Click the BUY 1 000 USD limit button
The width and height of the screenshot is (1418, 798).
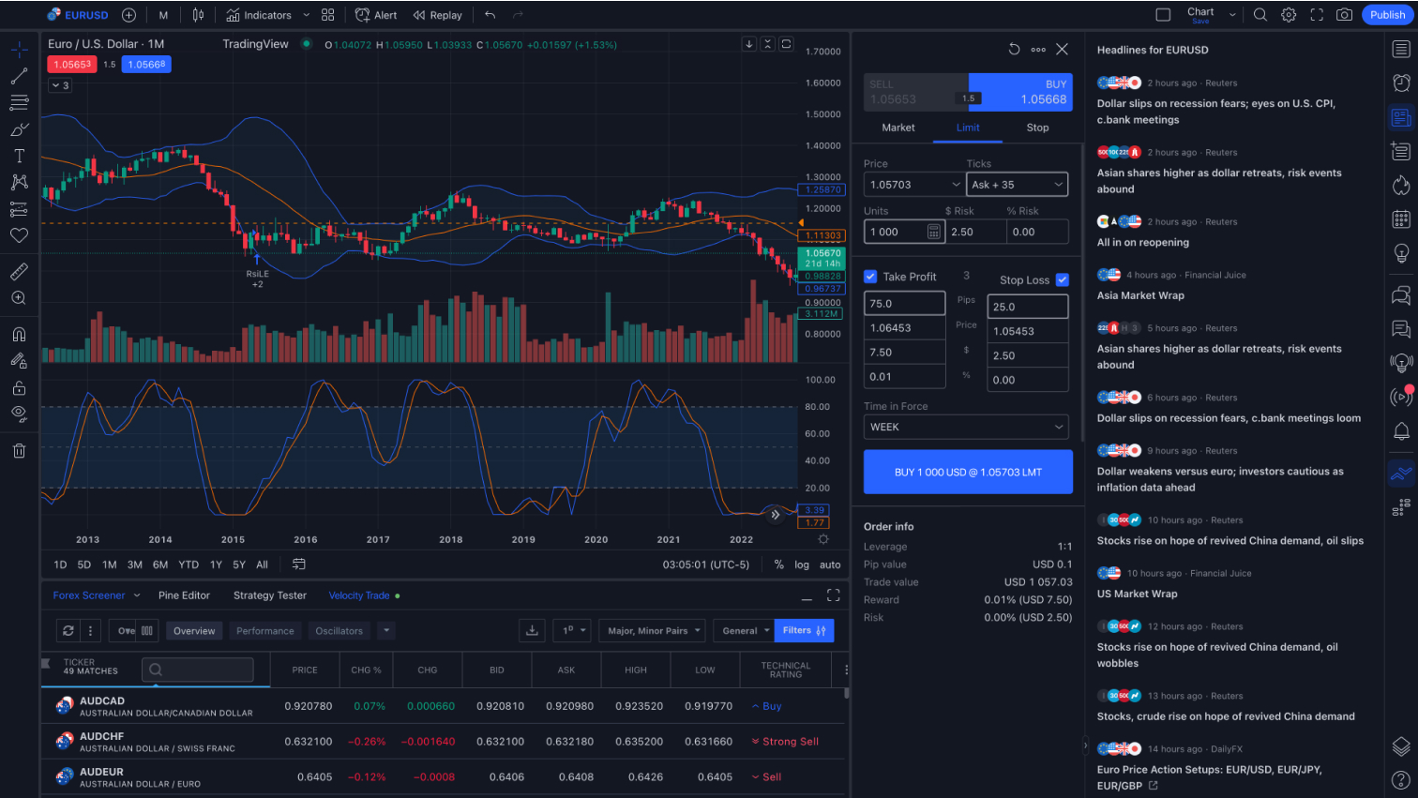click(x=967, y=472)
